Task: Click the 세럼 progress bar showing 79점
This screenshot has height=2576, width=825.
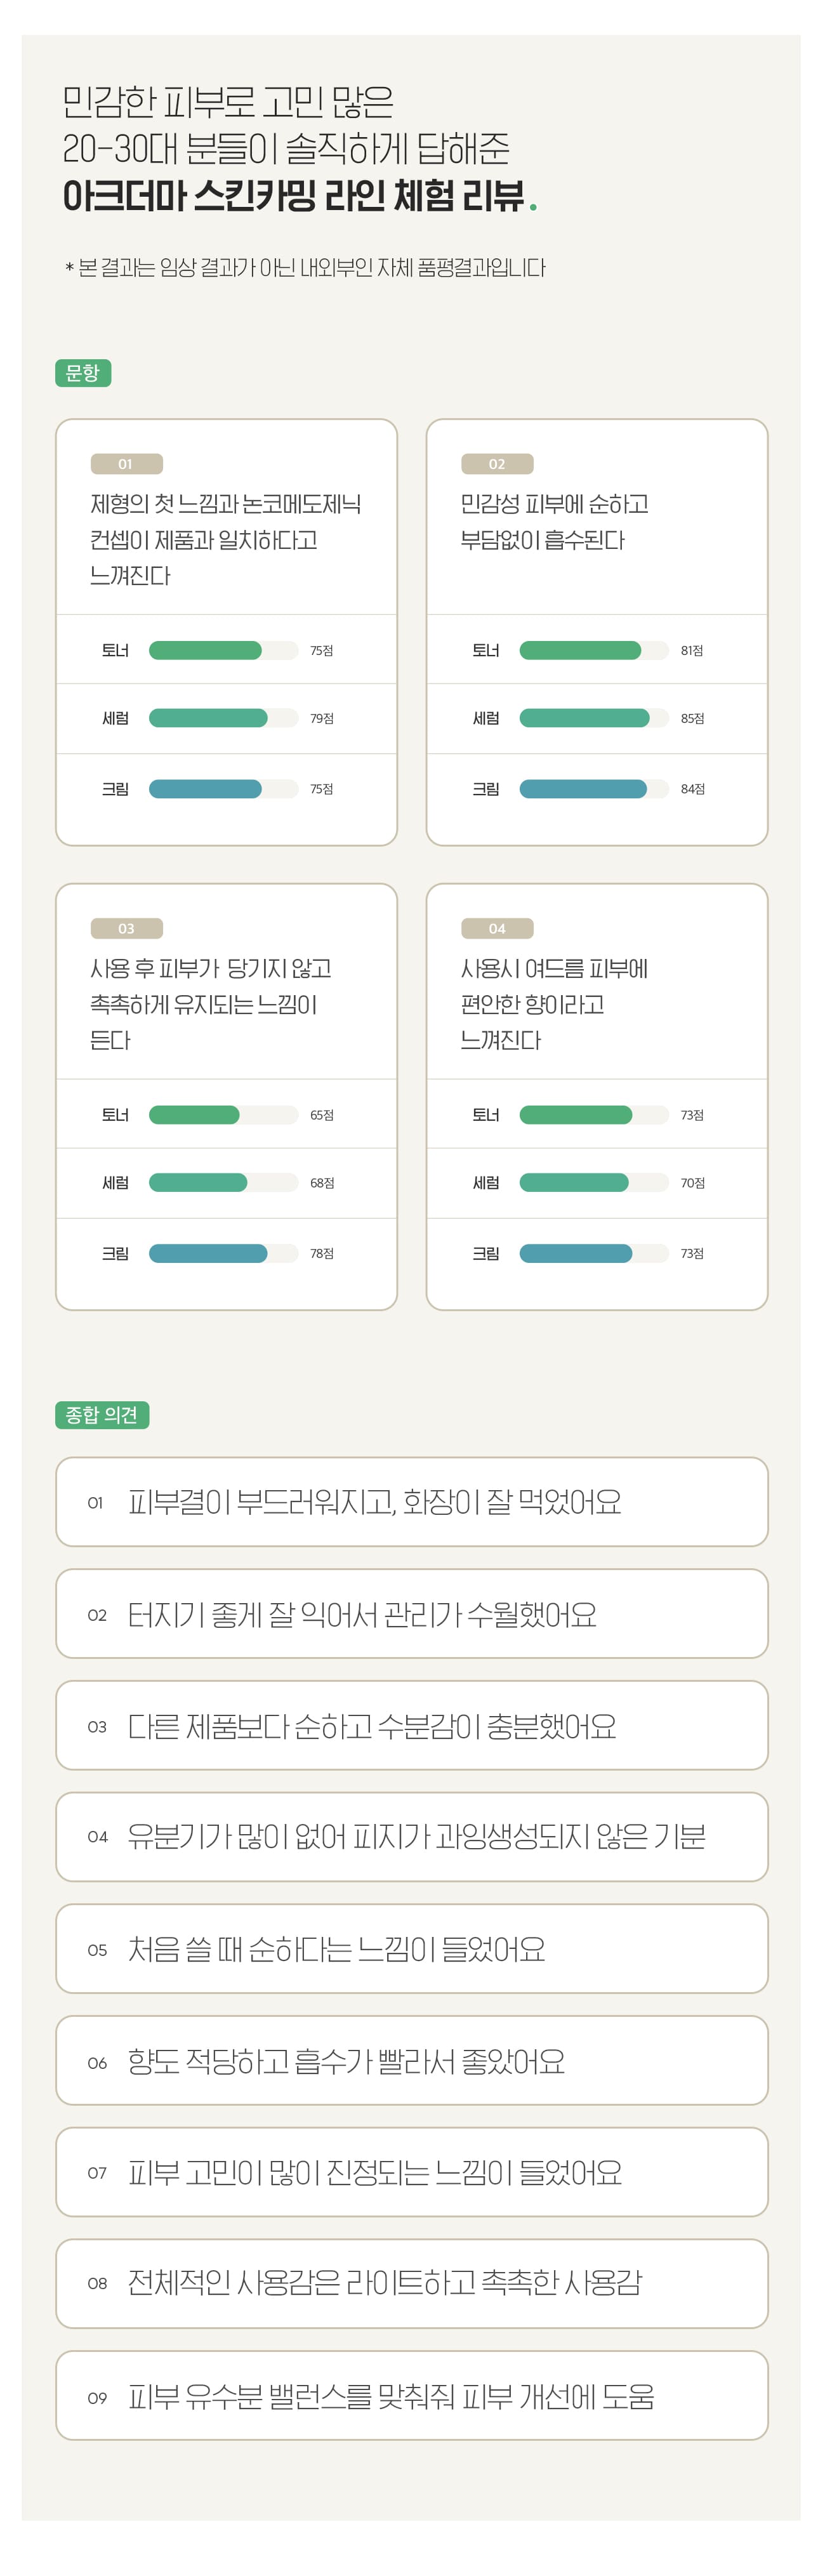Action: 223,718
